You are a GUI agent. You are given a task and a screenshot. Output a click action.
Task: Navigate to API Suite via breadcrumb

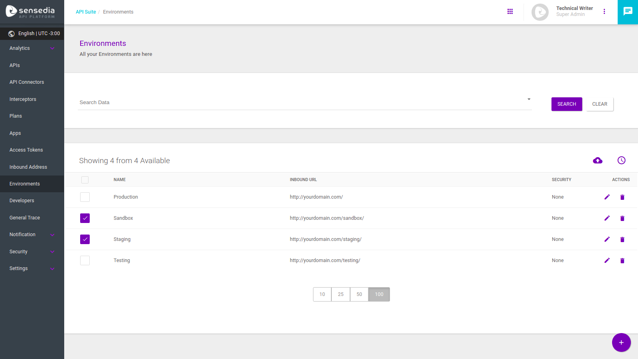tap(86, 12)
